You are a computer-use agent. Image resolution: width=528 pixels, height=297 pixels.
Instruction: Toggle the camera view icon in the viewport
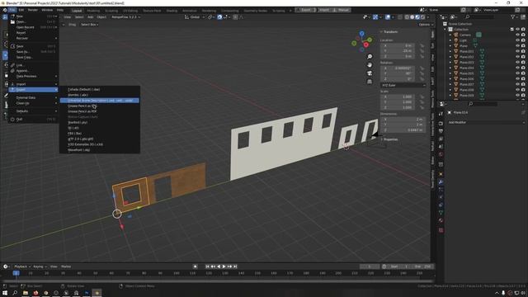pyautogui.click(x=370, y=73)
